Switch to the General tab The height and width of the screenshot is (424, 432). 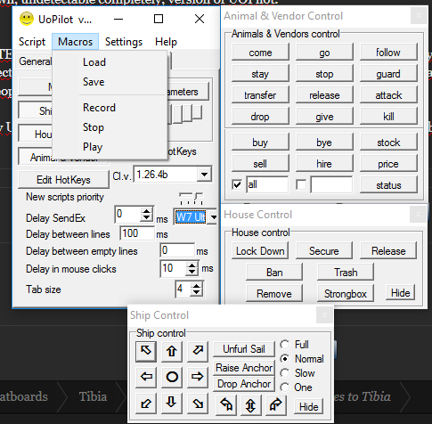coord(35,61)
